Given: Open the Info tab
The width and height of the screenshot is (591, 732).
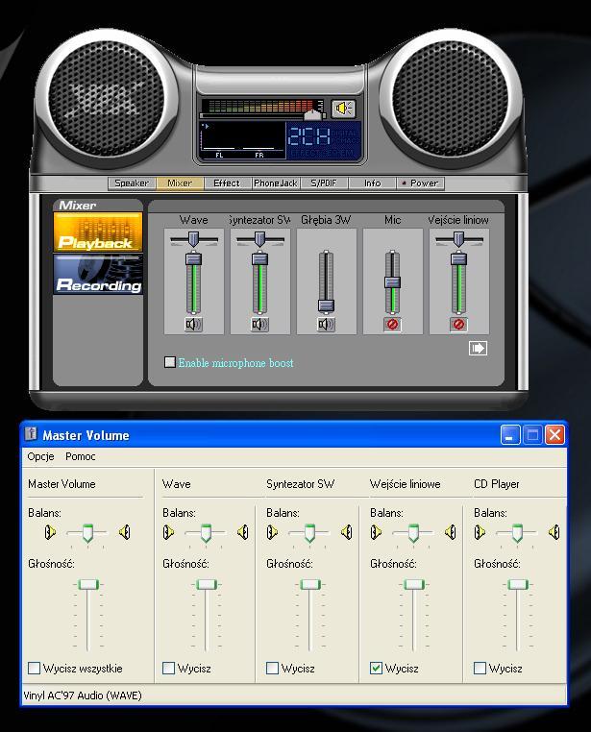Looking at the screenshot, I should [x=372, y=183].
